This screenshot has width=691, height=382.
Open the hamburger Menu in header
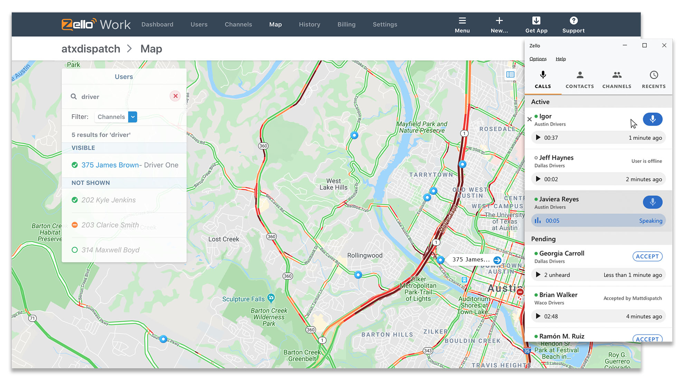pyautogui.click(x=462, y=21)
